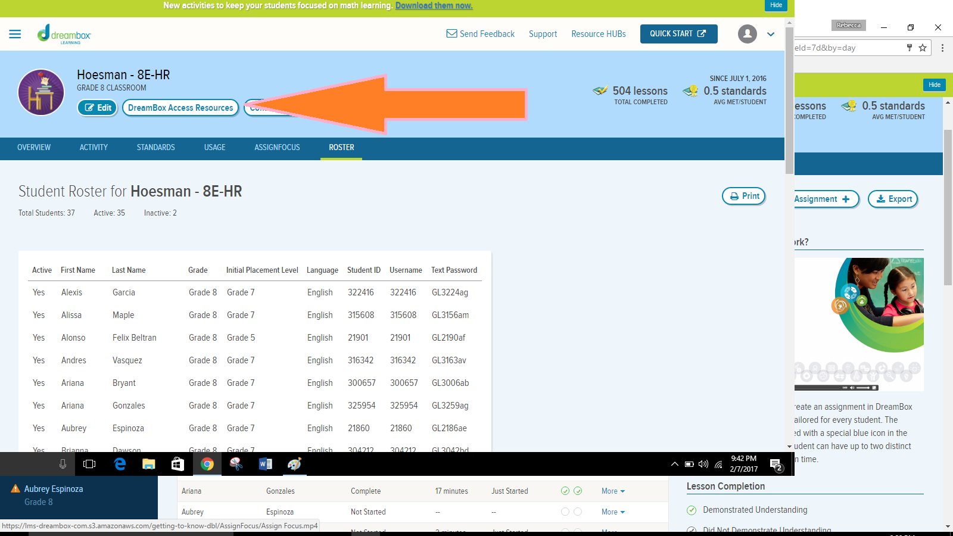The width and height of the screenshot is (953, 536).
Task: Toggle first green checkmark for Ariana Gonzales
Action: pos(565,491)
